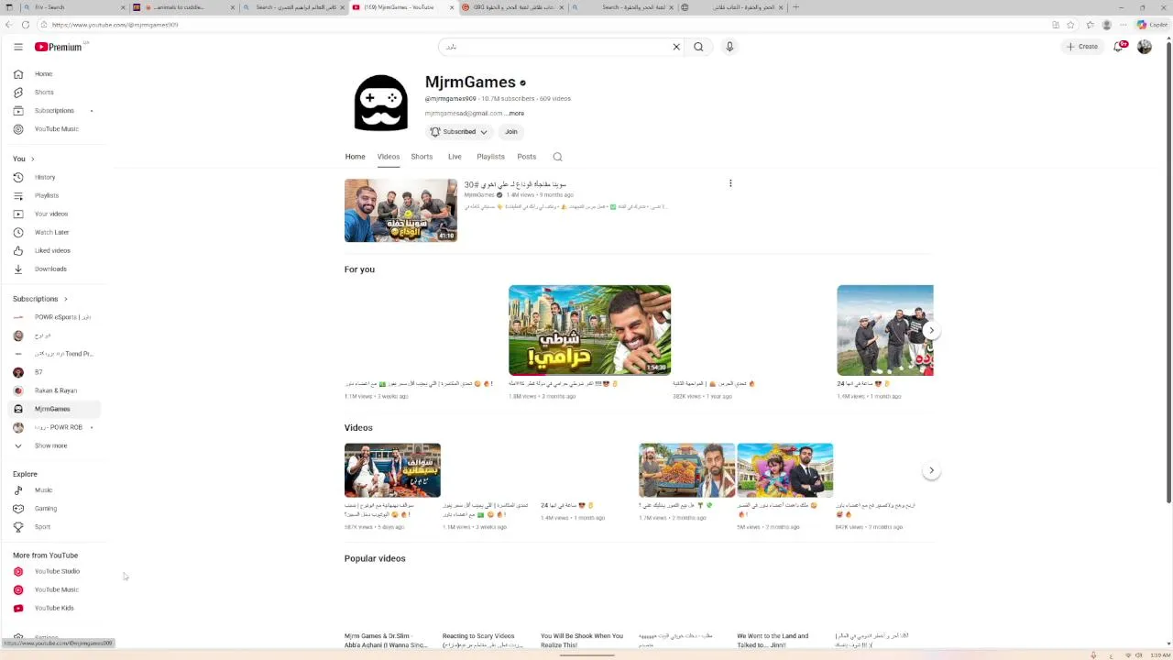
Task: Play the featured 41:10 video thumbnail
Action: pyautogui.click(x=400, y=210)
